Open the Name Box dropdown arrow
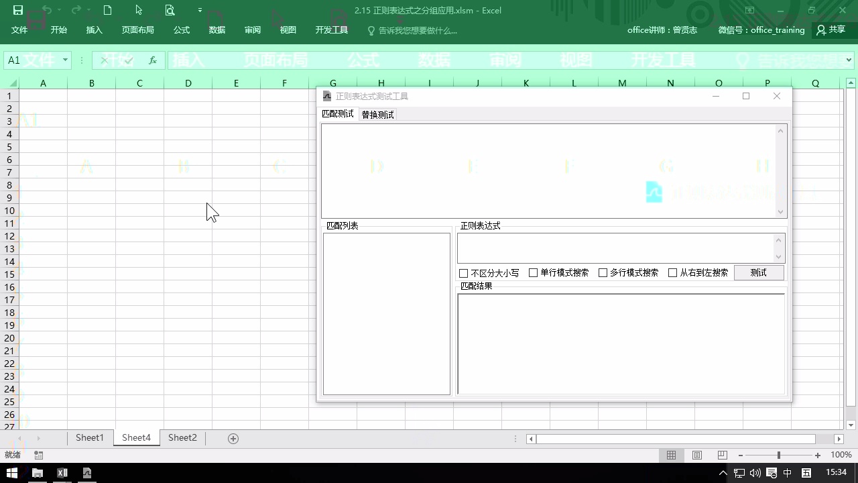 [65, 60]
